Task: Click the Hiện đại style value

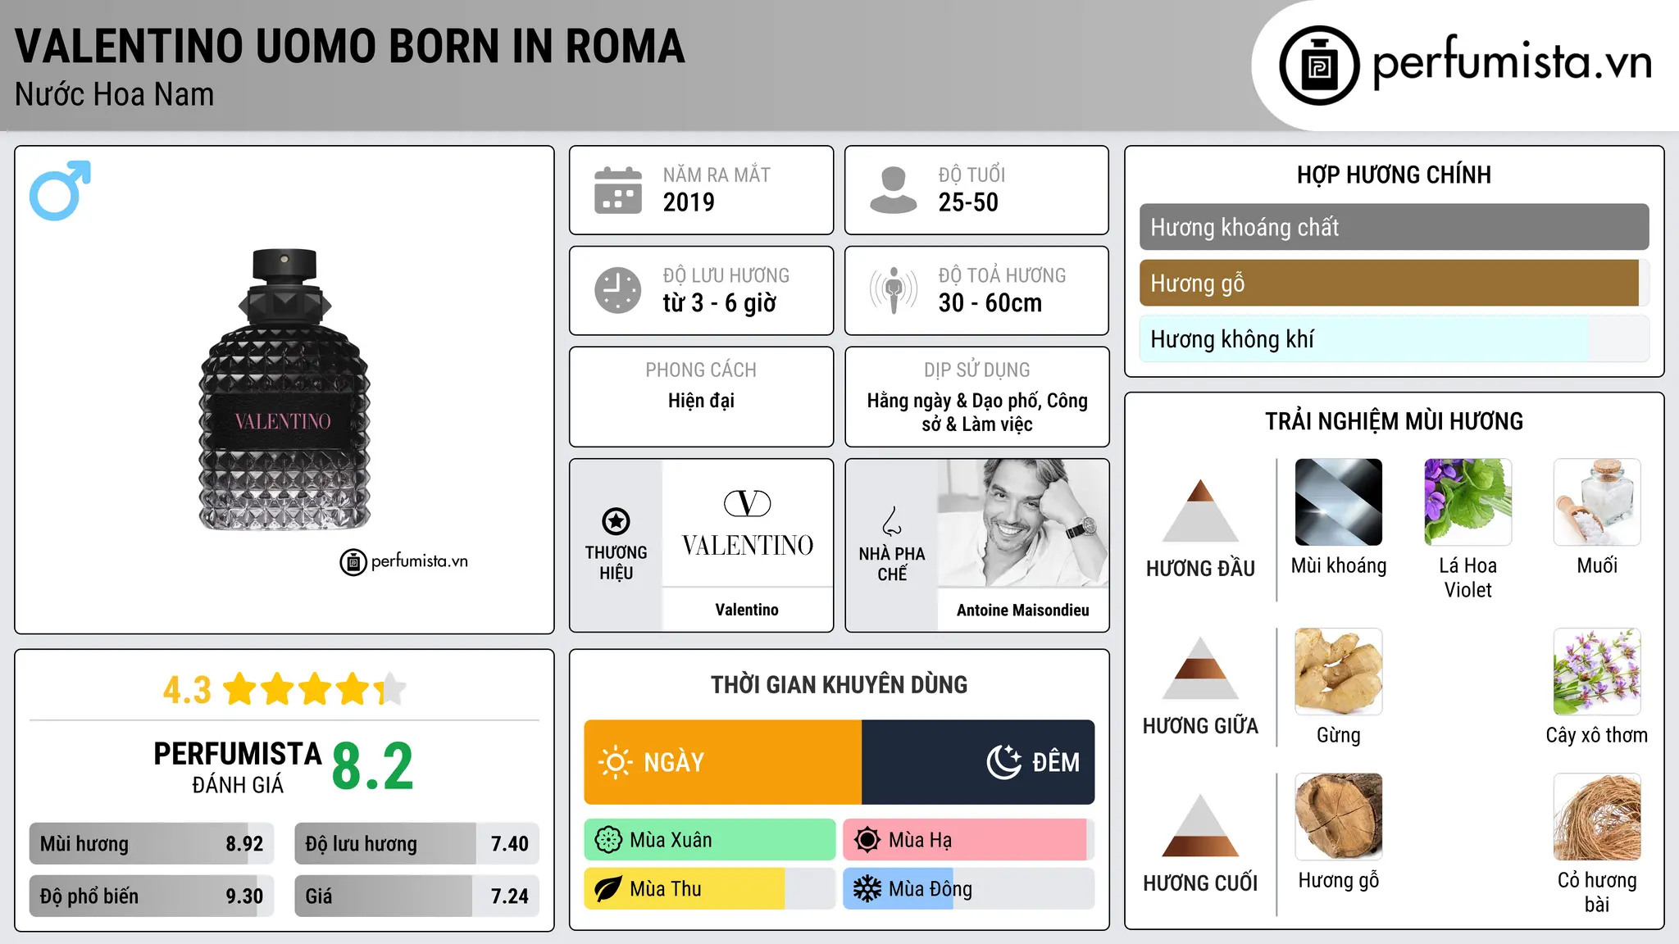Action: (701, 401)
